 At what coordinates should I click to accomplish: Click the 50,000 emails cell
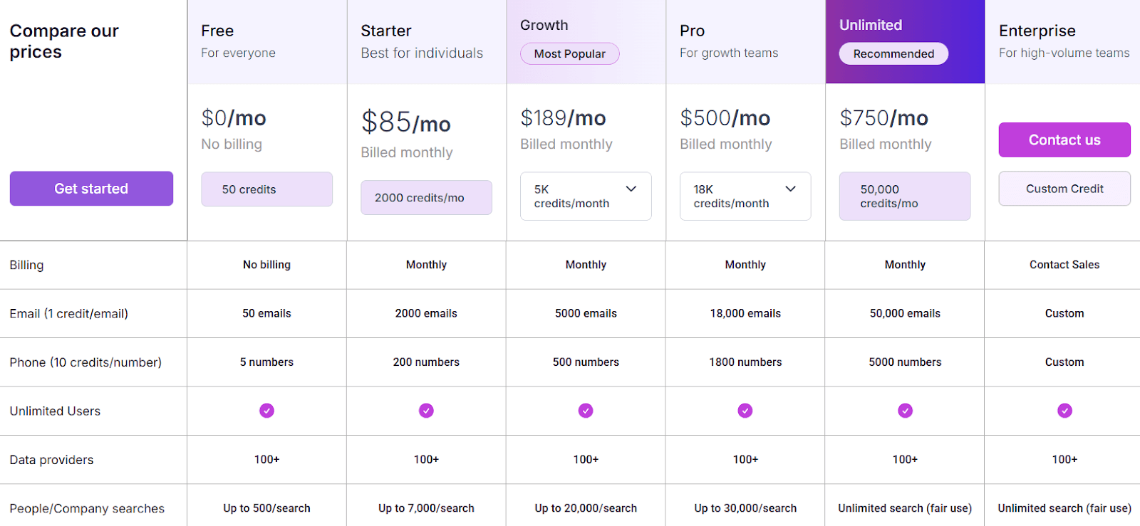(905, 313)
